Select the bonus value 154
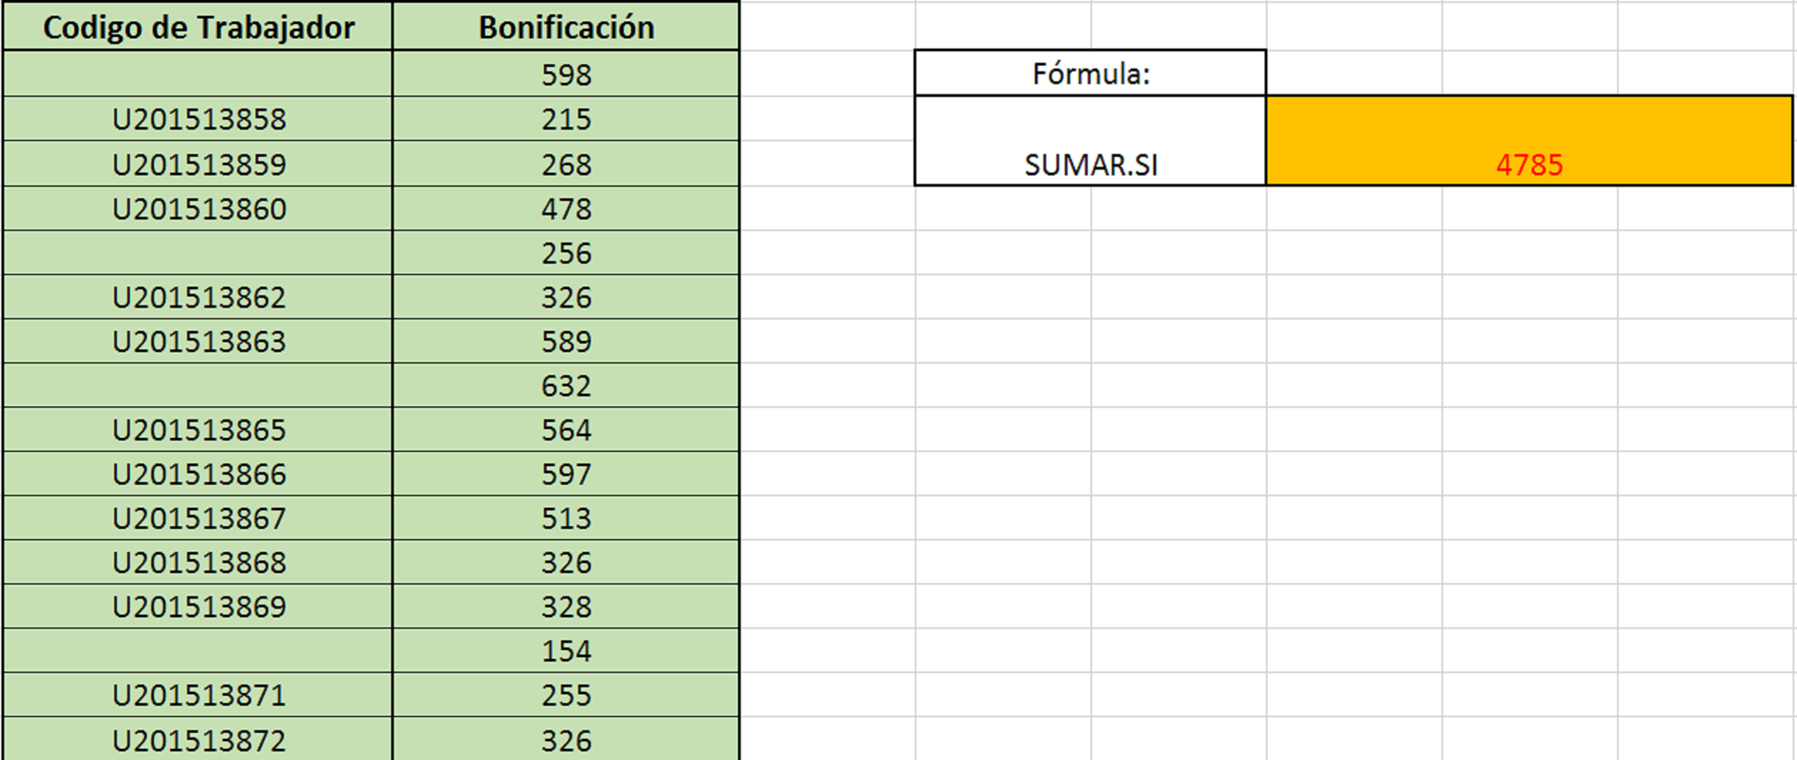Viewport: 1797px width, 760px height. pos(566,651)
